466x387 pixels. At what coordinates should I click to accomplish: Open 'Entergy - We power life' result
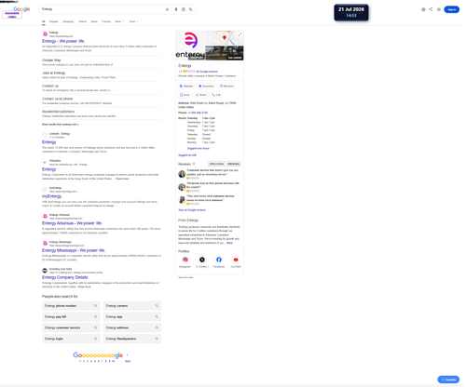tap(63, 41)
